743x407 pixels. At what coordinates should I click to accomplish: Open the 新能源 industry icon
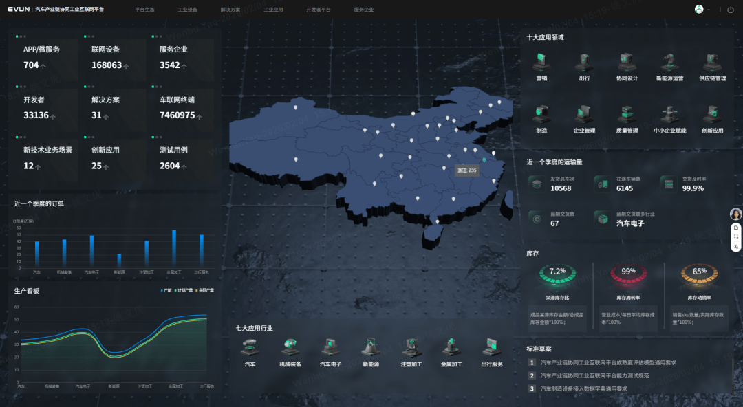click(371, 347)
